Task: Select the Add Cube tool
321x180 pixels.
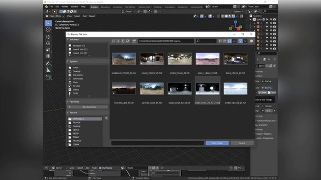Action: pos(48,77)
